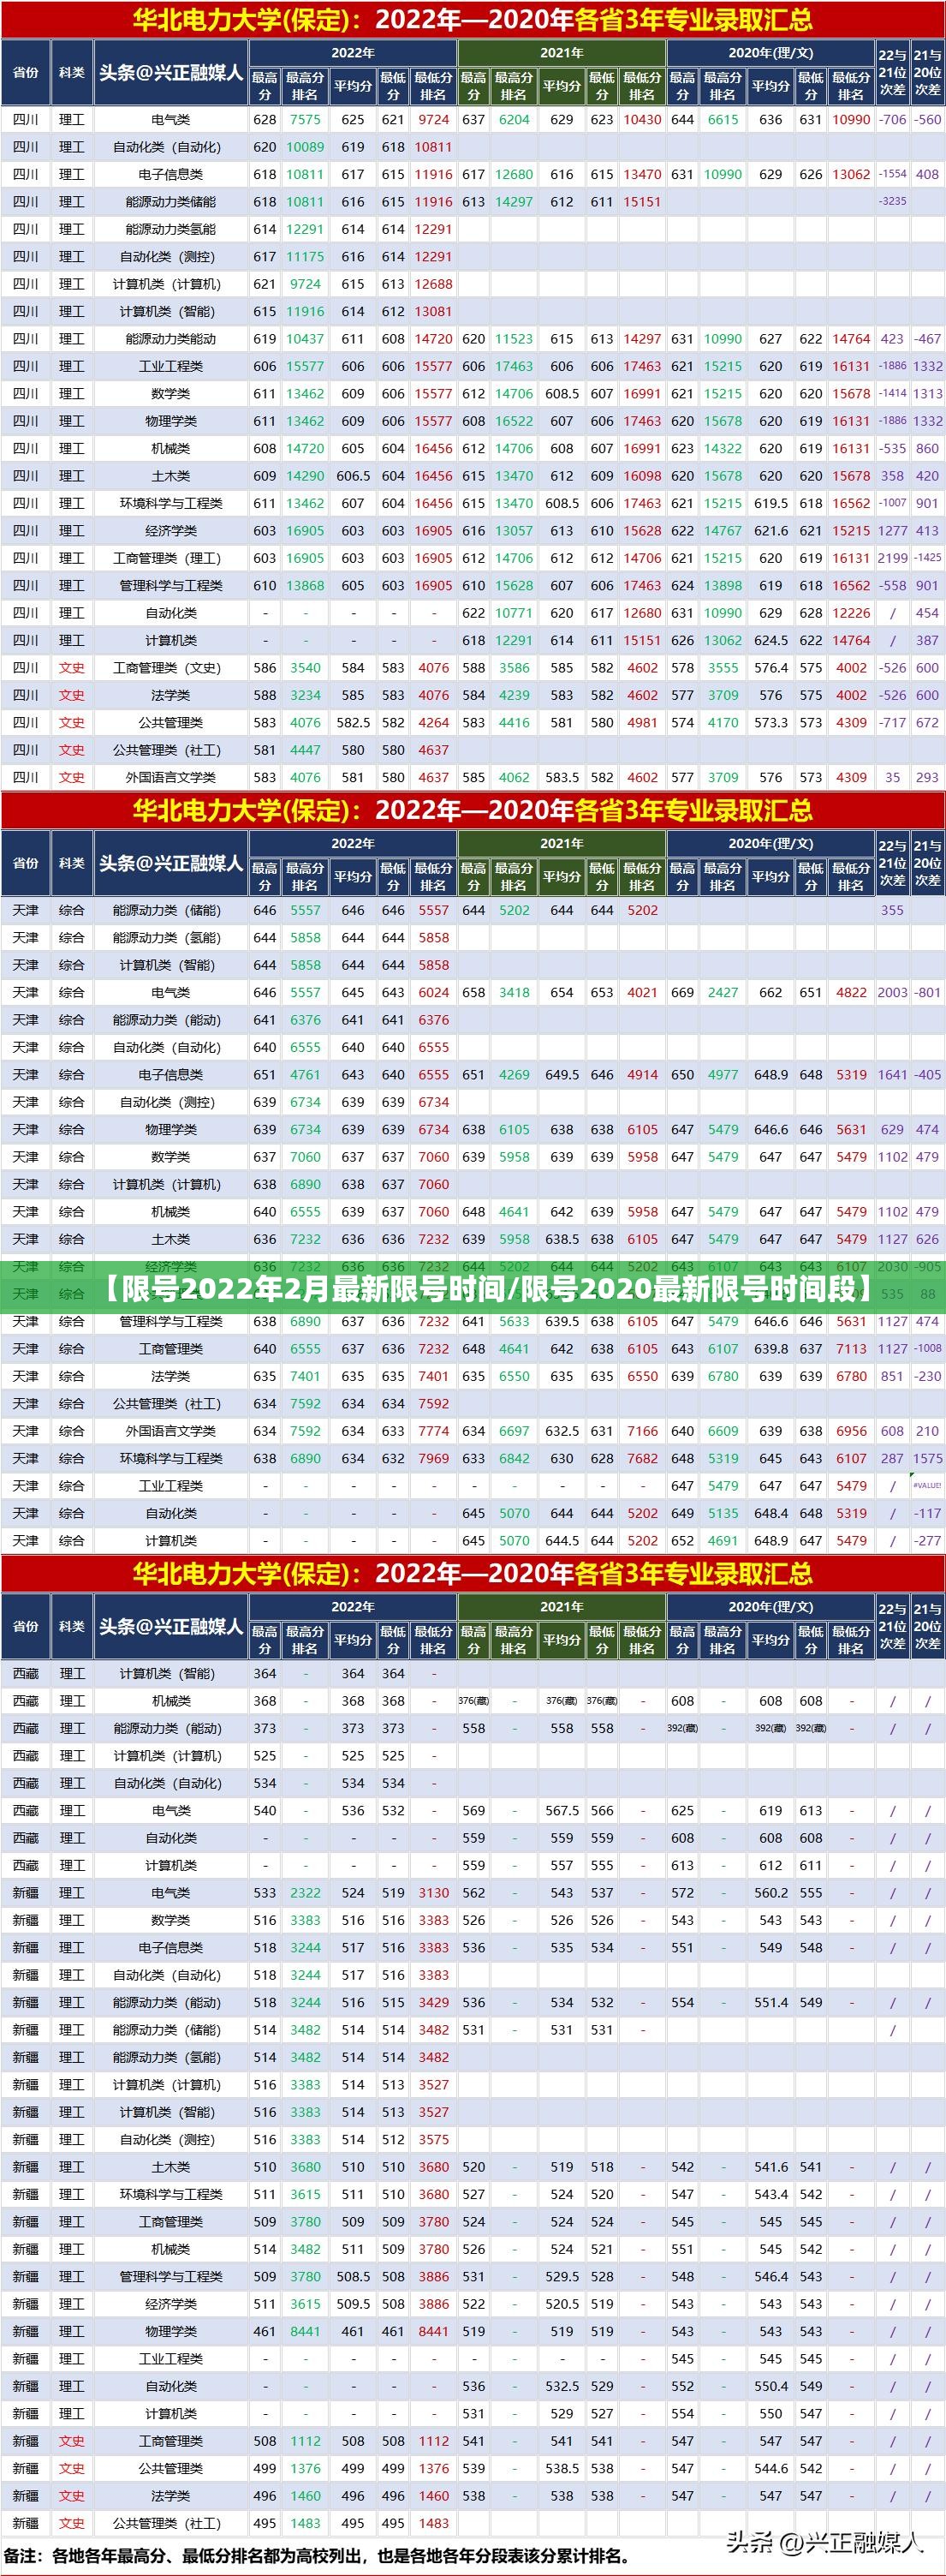Screen dimensions: 946x2576
Task: Select 能源动力类能动 in the 四川 rows
Action: click(x=171, y=339)
